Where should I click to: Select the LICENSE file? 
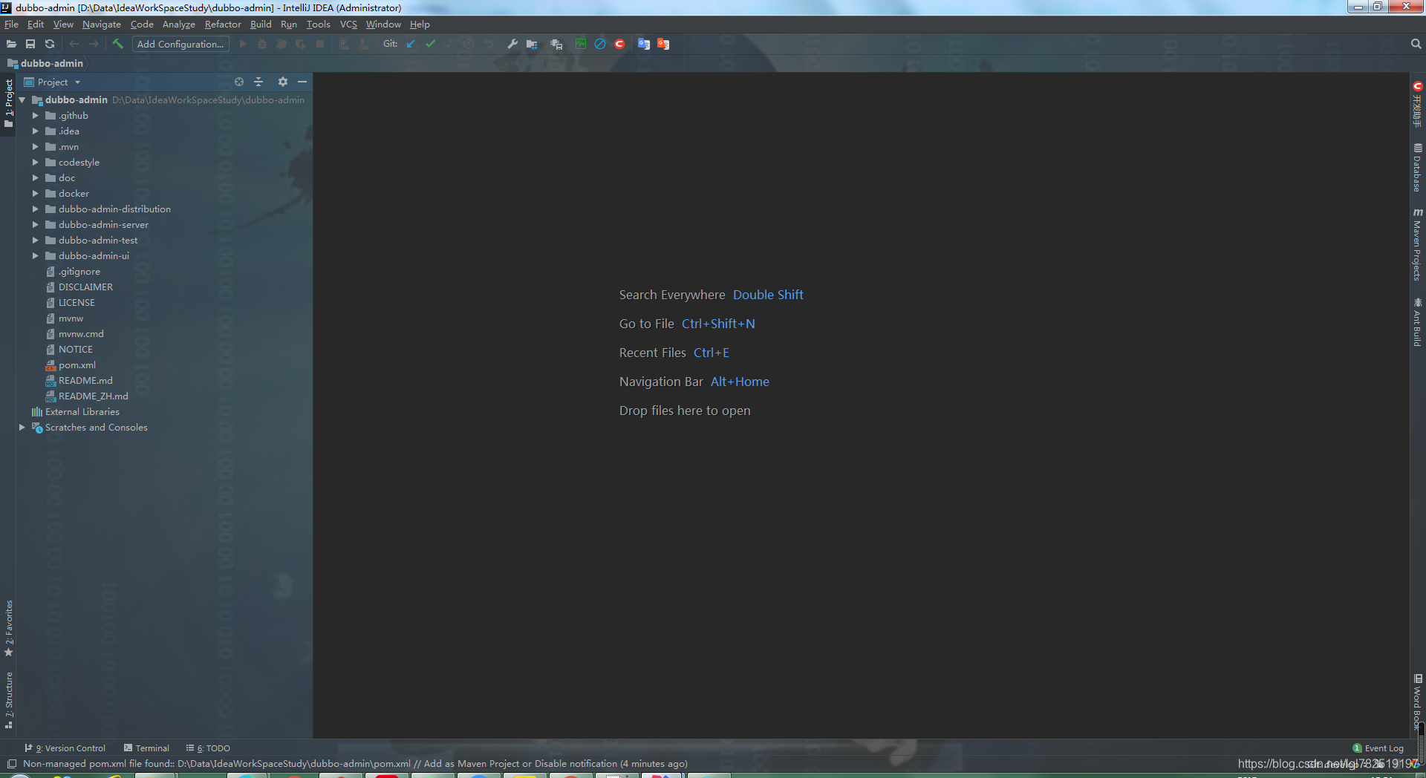(x=76, y=303)
